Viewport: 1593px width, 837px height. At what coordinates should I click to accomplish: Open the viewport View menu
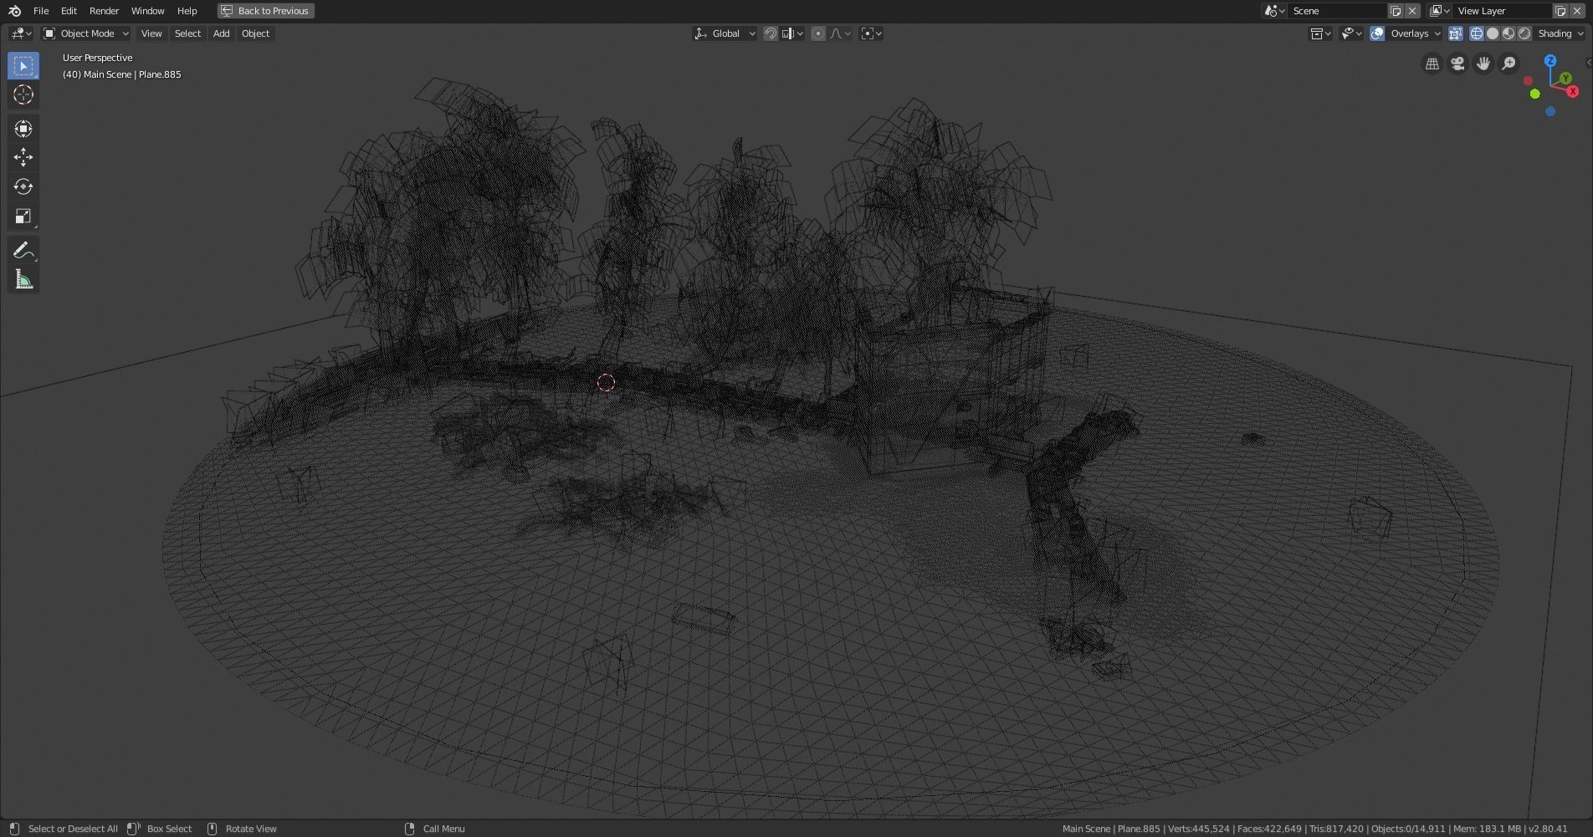(x=151, y=33)
